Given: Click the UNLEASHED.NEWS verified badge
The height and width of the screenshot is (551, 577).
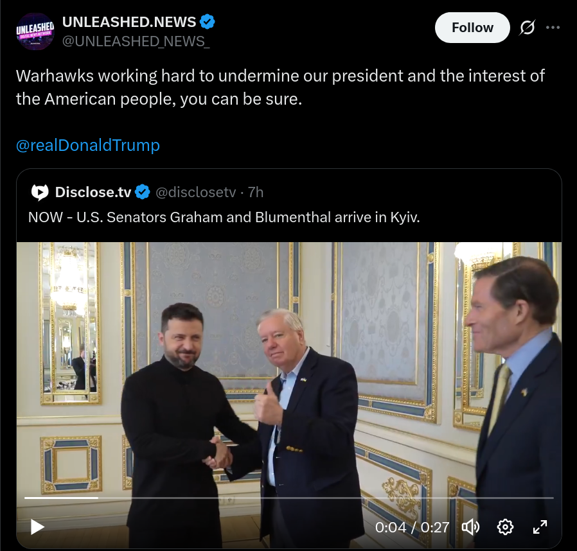Looking at the screenshot, I should coord(207,22).
